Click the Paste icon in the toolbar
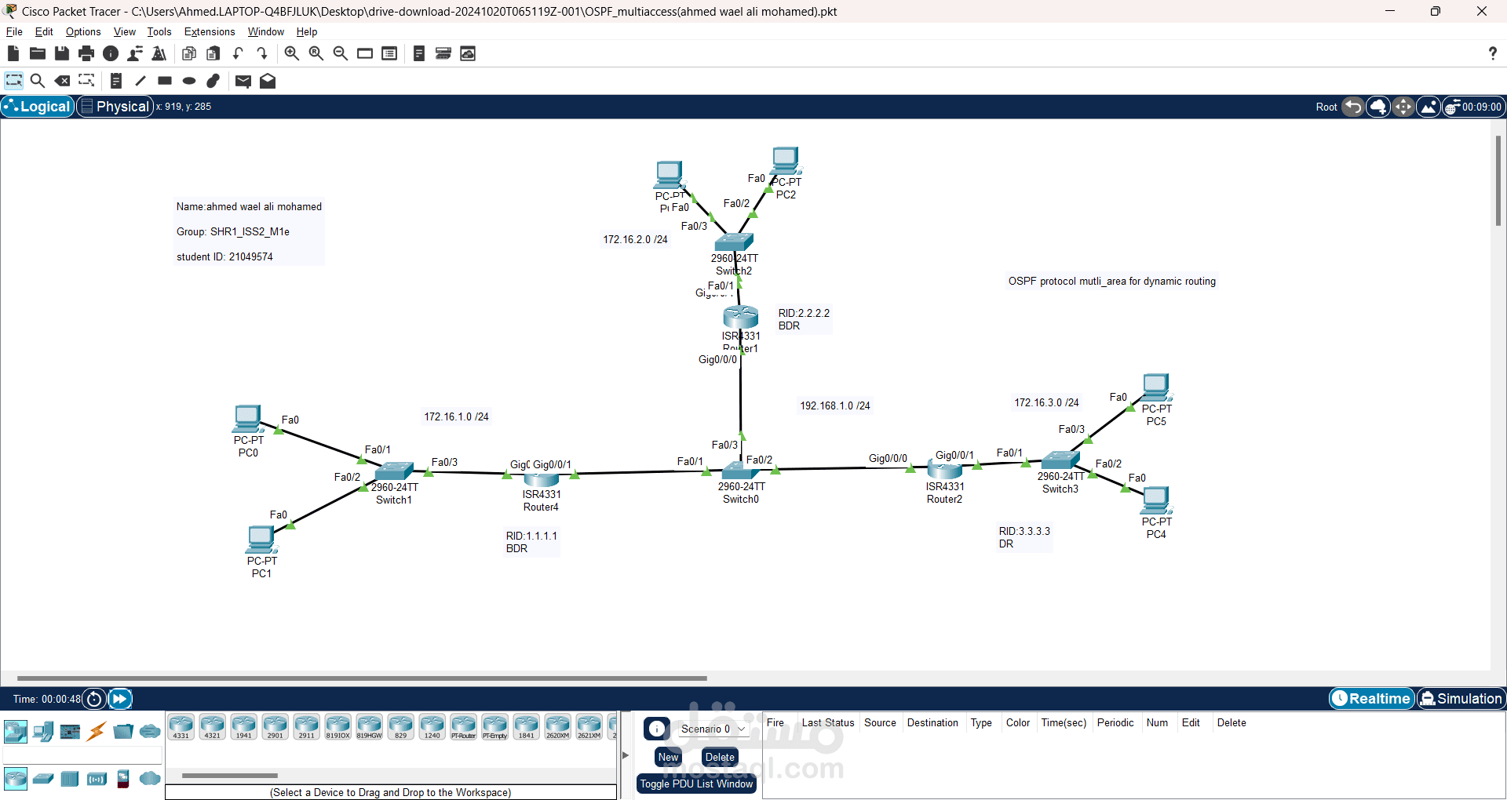Viewport: 1507px width, 800px height. click(x=213, y=53)
